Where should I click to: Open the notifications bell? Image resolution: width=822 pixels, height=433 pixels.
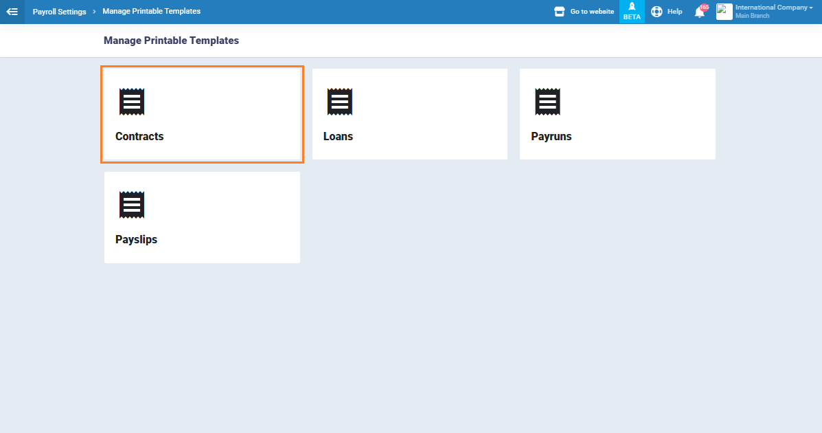click(700, 12)
